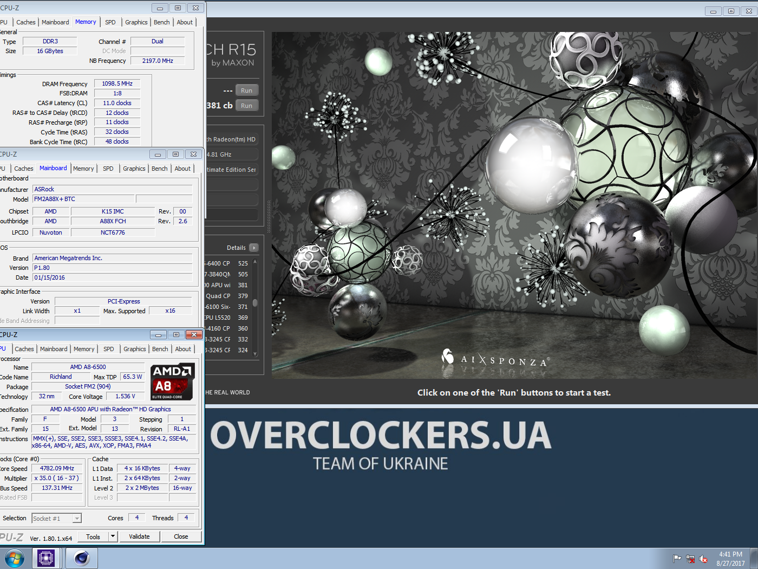Image resolution: width=758 pixels, height=569 pixels.
Task: Click the AMD A8 processor logo
Action: [172, 382]
